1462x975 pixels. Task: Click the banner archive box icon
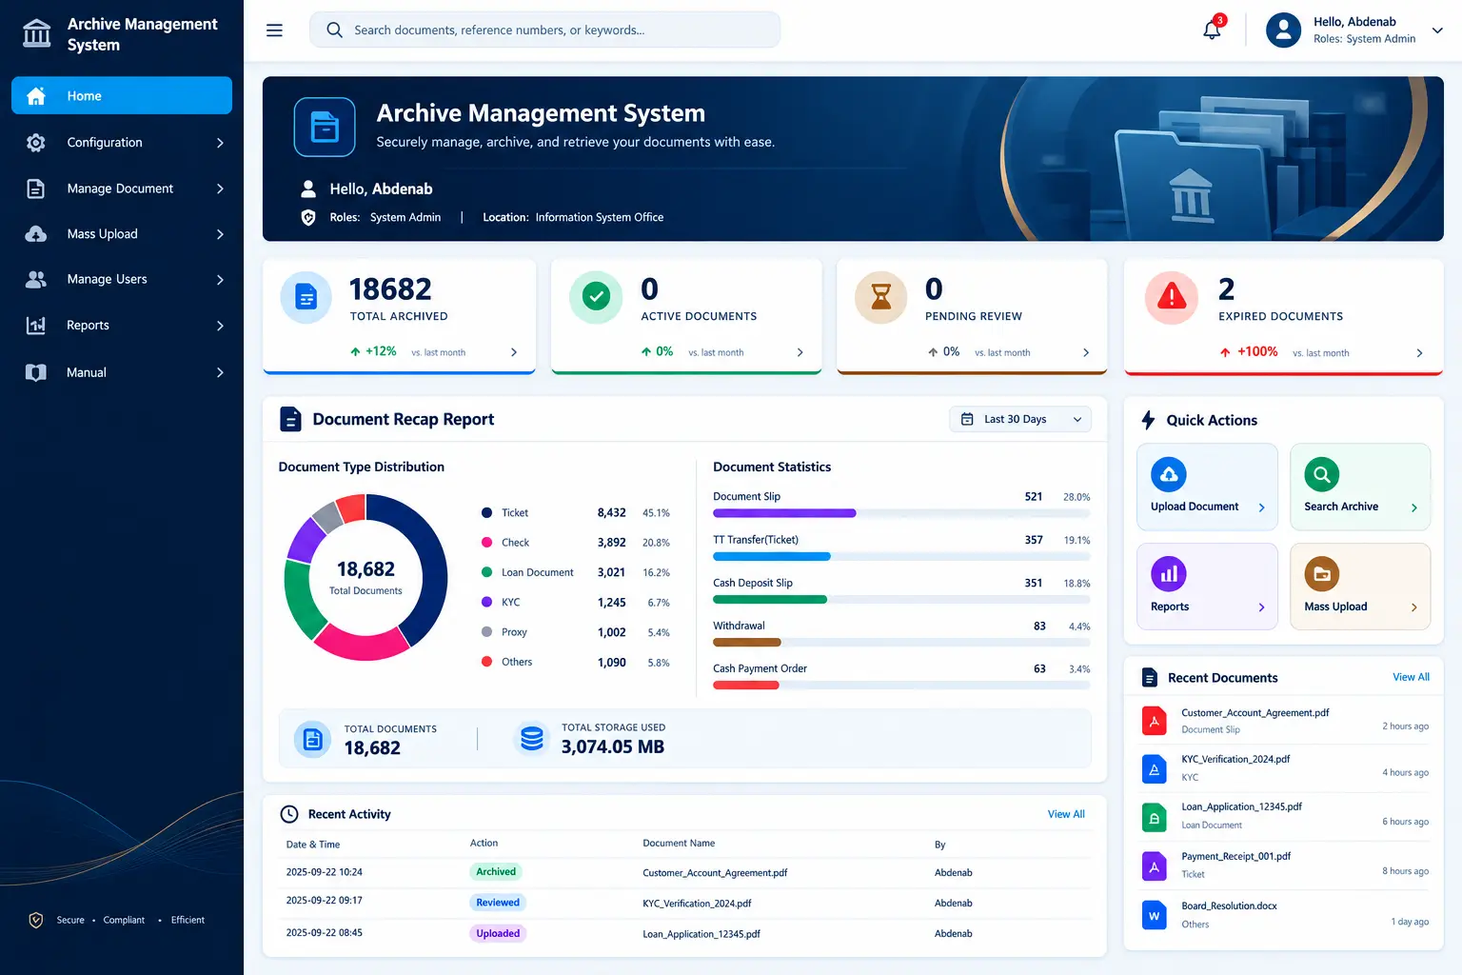pos(325,127)
